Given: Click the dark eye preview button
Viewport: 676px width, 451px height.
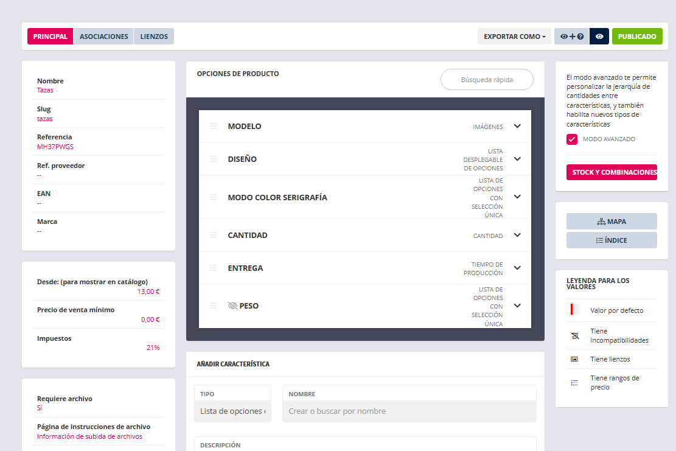Looking at the screenshot, I should (599, 37).
